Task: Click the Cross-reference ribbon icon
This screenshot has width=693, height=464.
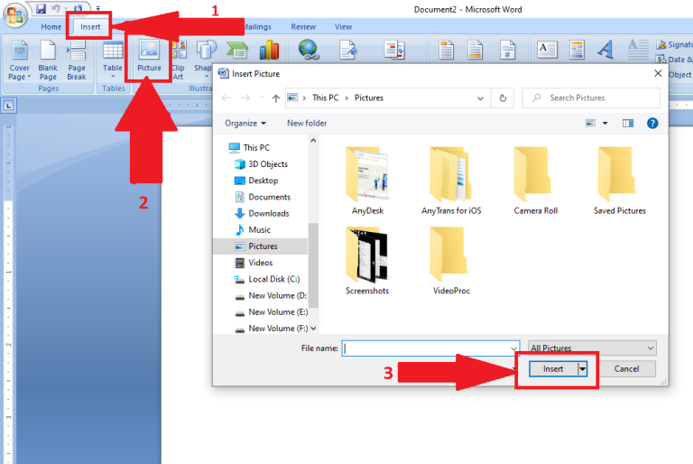Action: point(394,50)
